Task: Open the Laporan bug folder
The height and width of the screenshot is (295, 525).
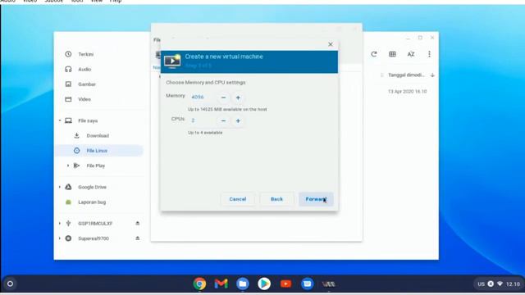Action: pos(92,202)
